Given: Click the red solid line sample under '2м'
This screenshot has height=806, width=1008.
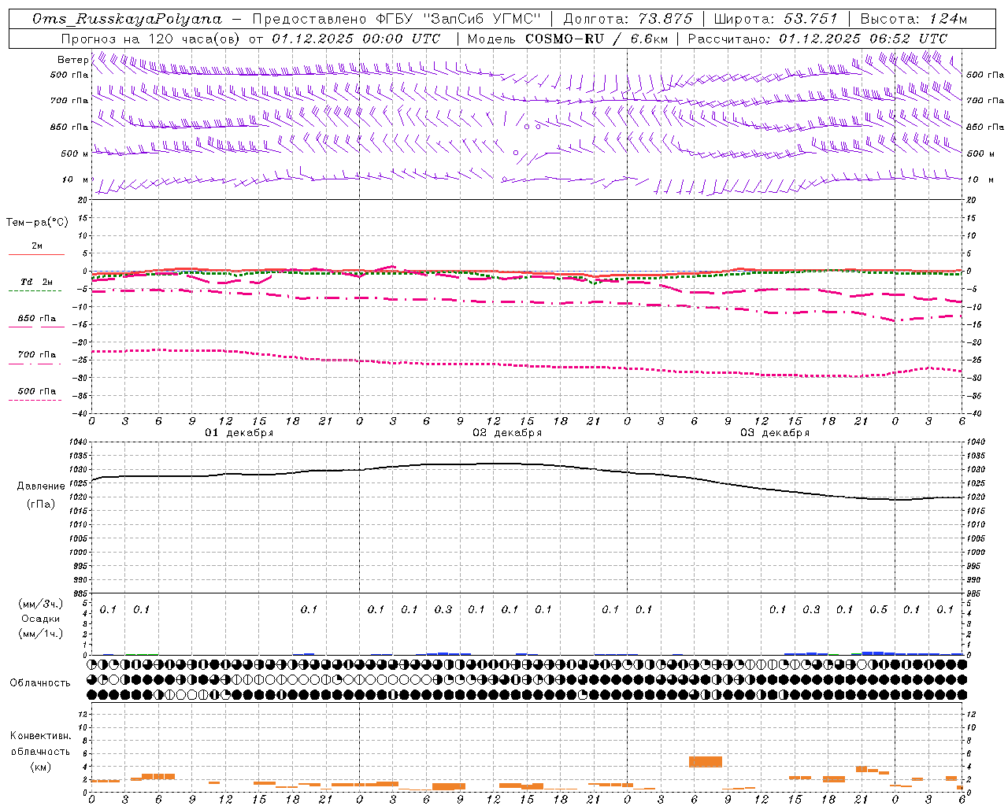Looking at the screenshot, I should tap(36, 254).
